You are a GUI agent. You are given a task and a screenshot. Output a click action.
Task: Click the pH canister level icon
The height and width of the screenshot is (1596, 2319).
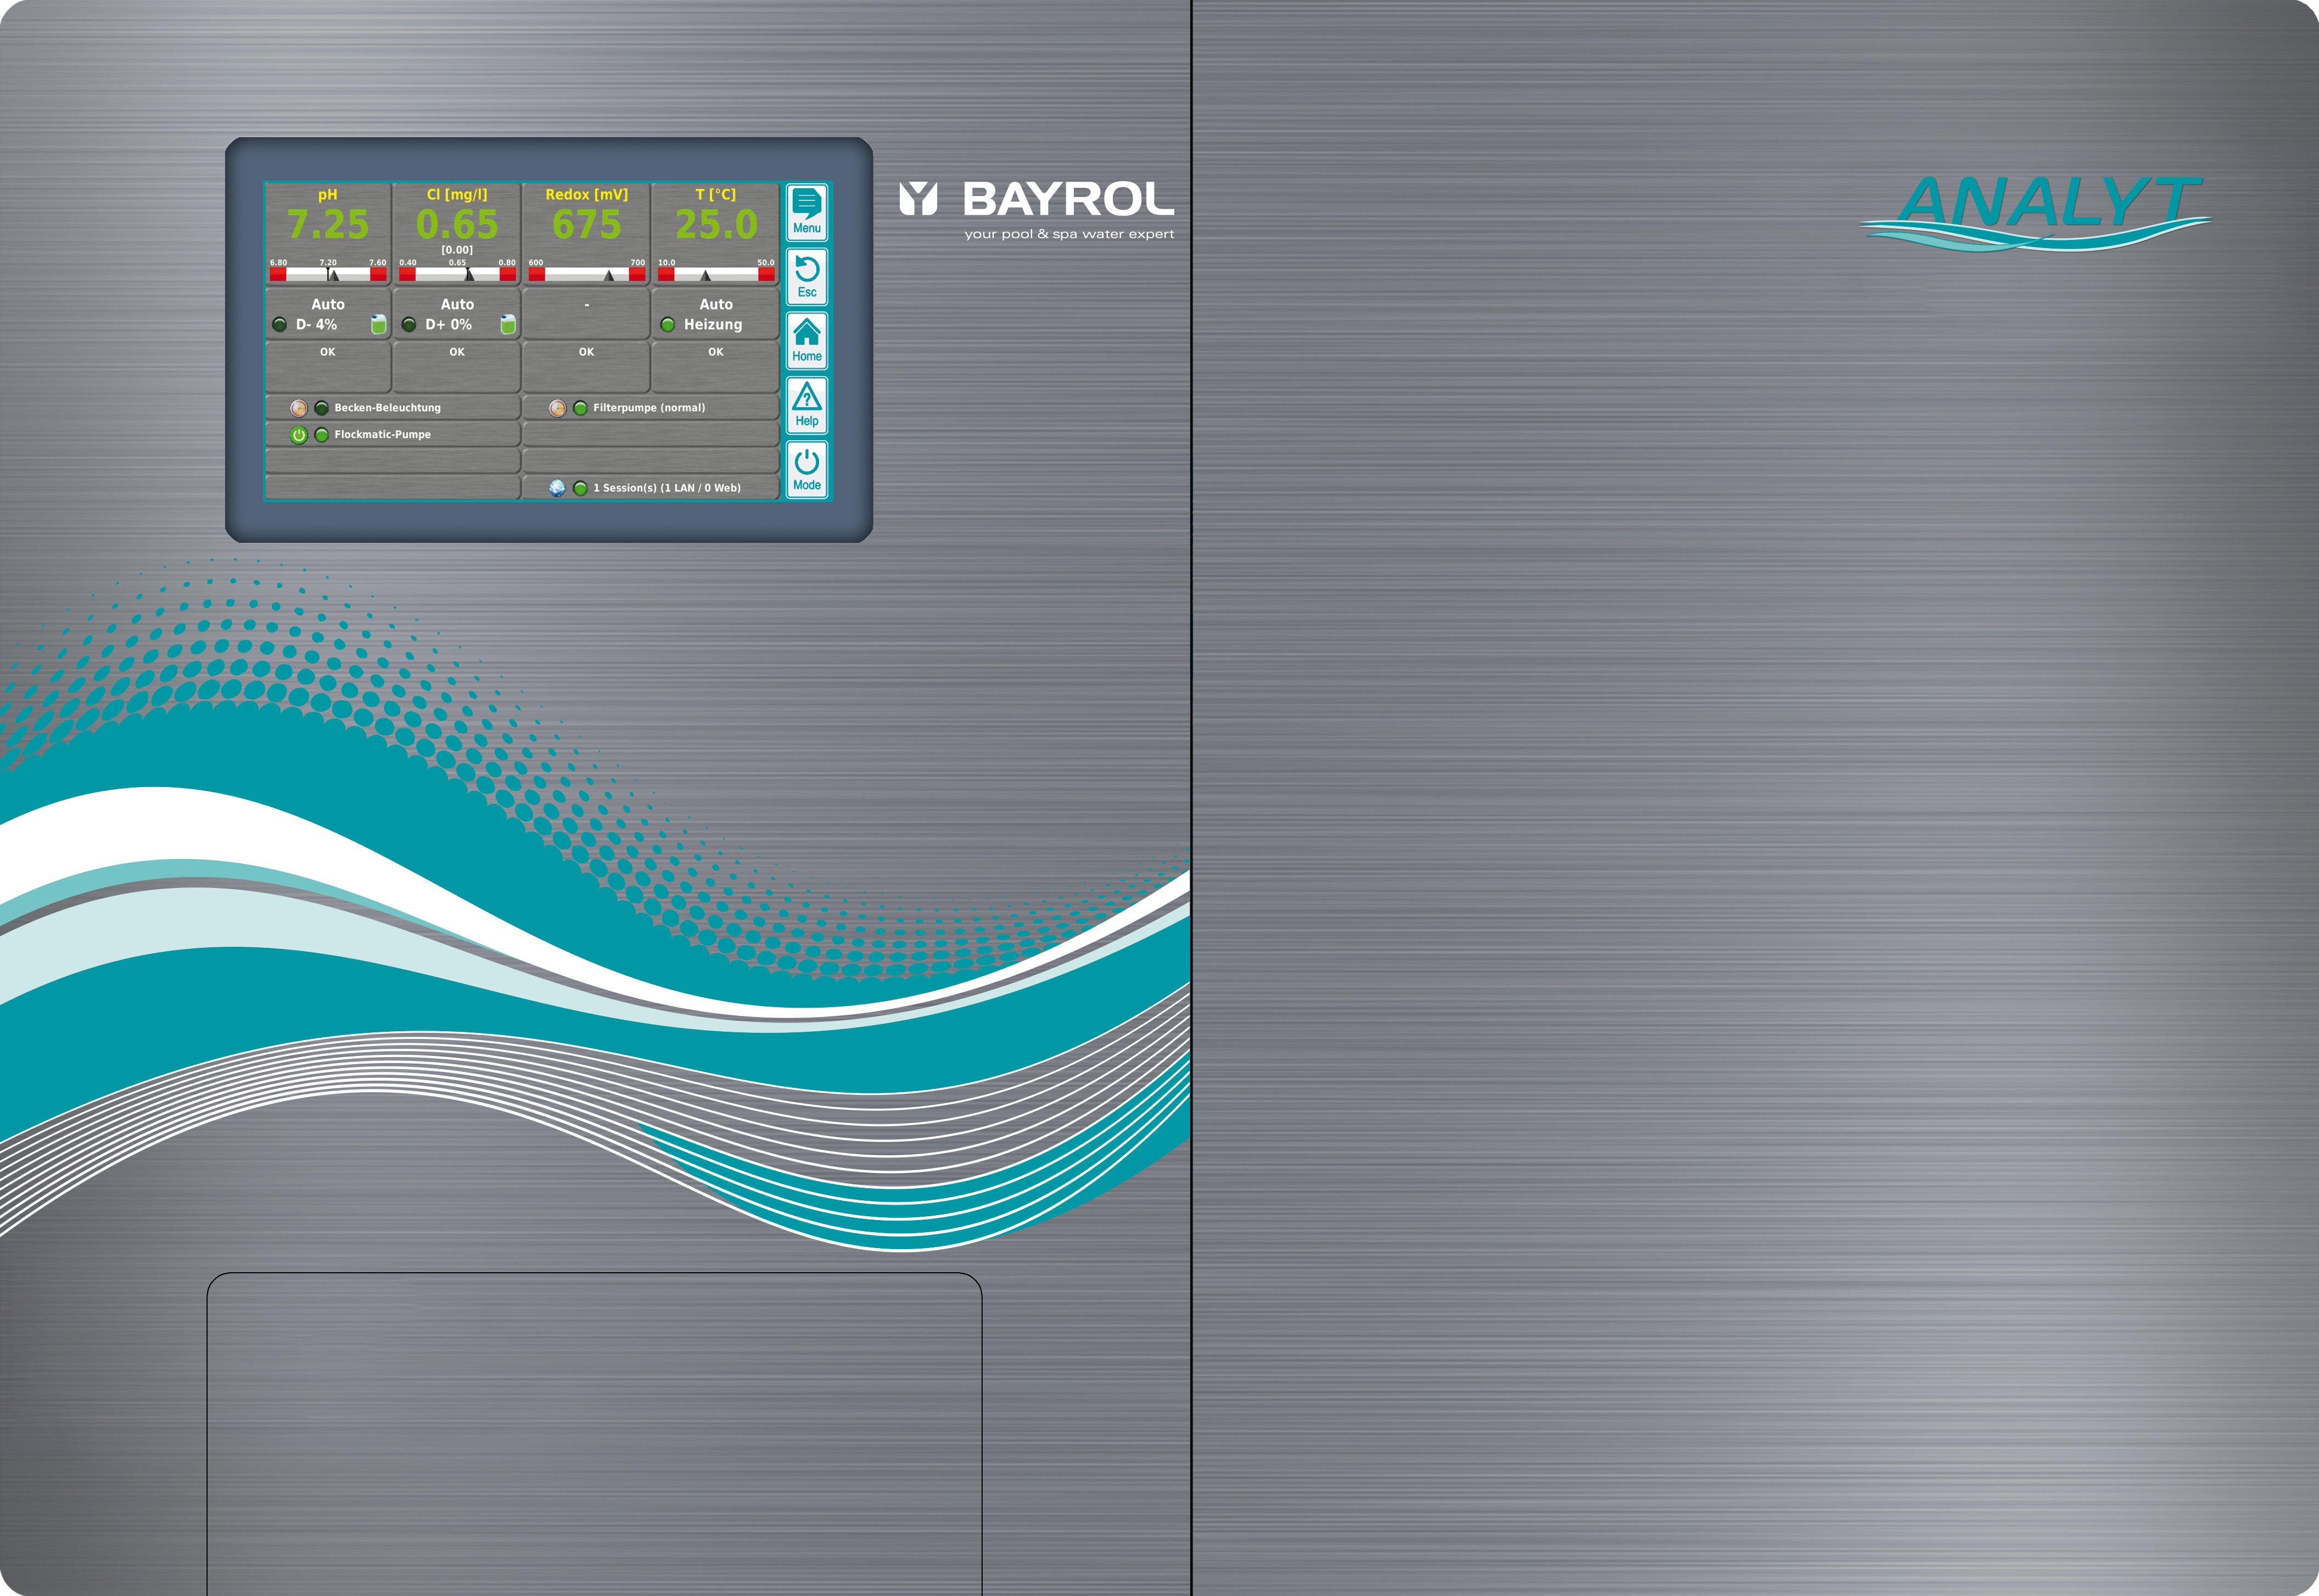(x=378, y=324)
